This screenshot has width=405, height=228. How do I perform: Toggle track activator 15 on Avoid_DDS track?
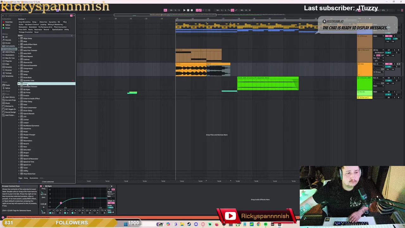click(x=389, y=78)
